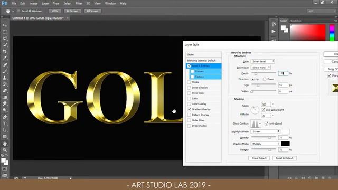Select the Path Selection tool
The height and width of the screenshot is (190, 338).
(x=5, y=130)
